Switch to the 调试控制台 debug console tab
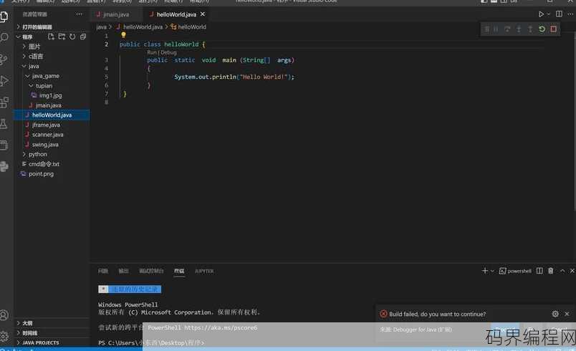This screenshot has width=576, height=351. coord(151,271)
